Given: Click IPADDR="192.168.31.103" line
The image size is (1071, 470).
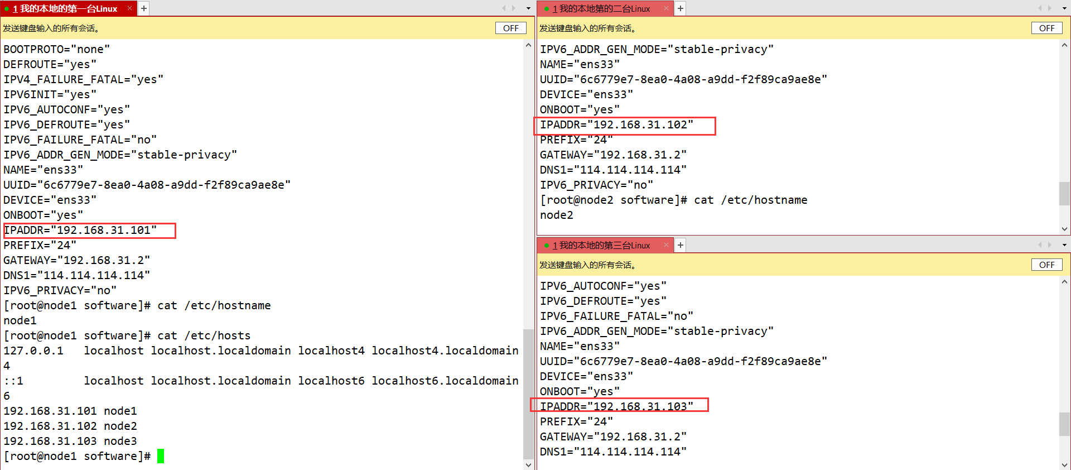Looking at the screenshot, I should click(616, 406).
